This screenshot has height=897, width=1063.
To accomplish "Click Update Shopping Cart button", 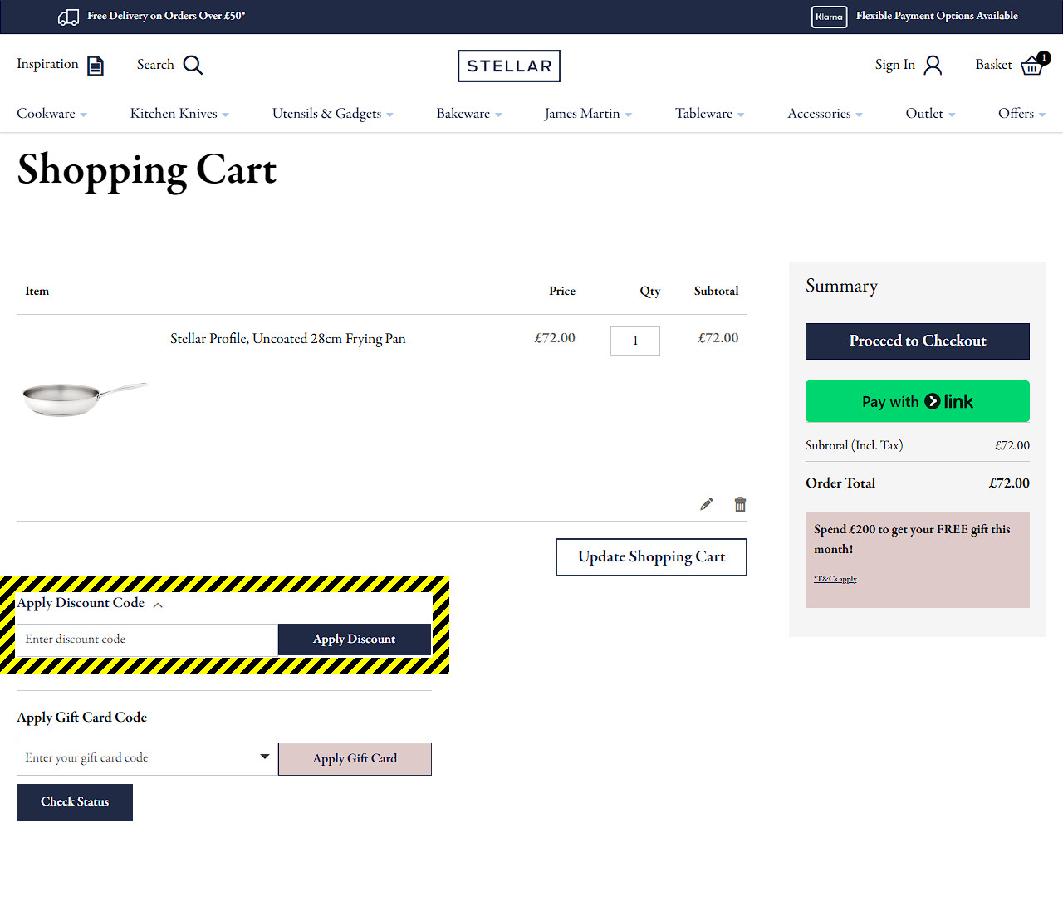I will (651, 557).
